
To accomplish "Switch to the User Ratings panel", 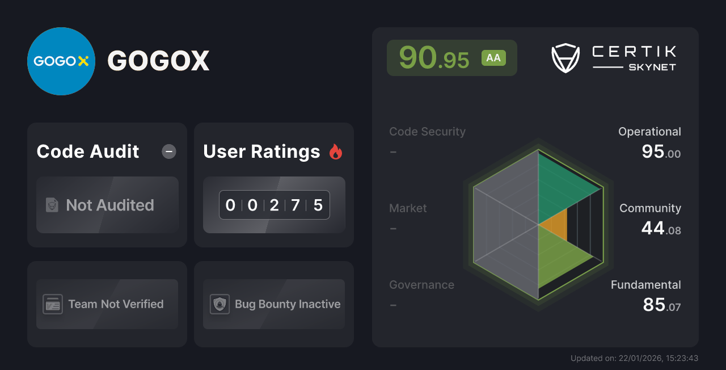I will [x=261, y=151].
